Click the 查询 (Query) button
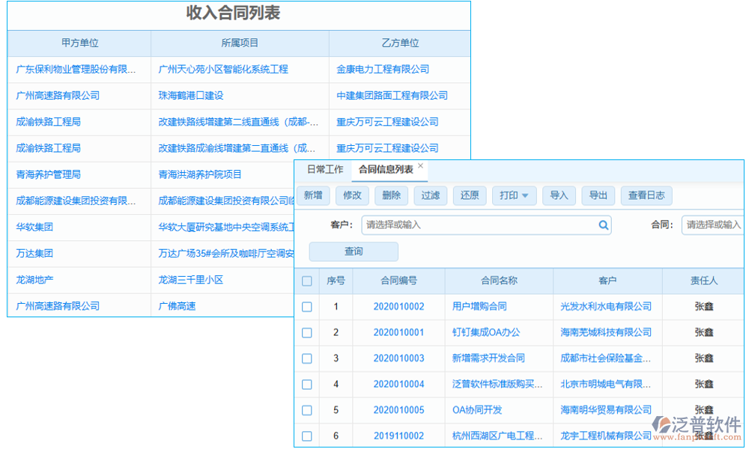Viewport: 749px width, 449px height. point(353,251)
